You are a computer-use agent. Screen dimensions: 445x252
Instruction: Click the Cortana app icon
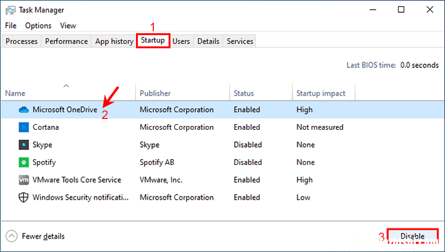[x=24, y=127]
